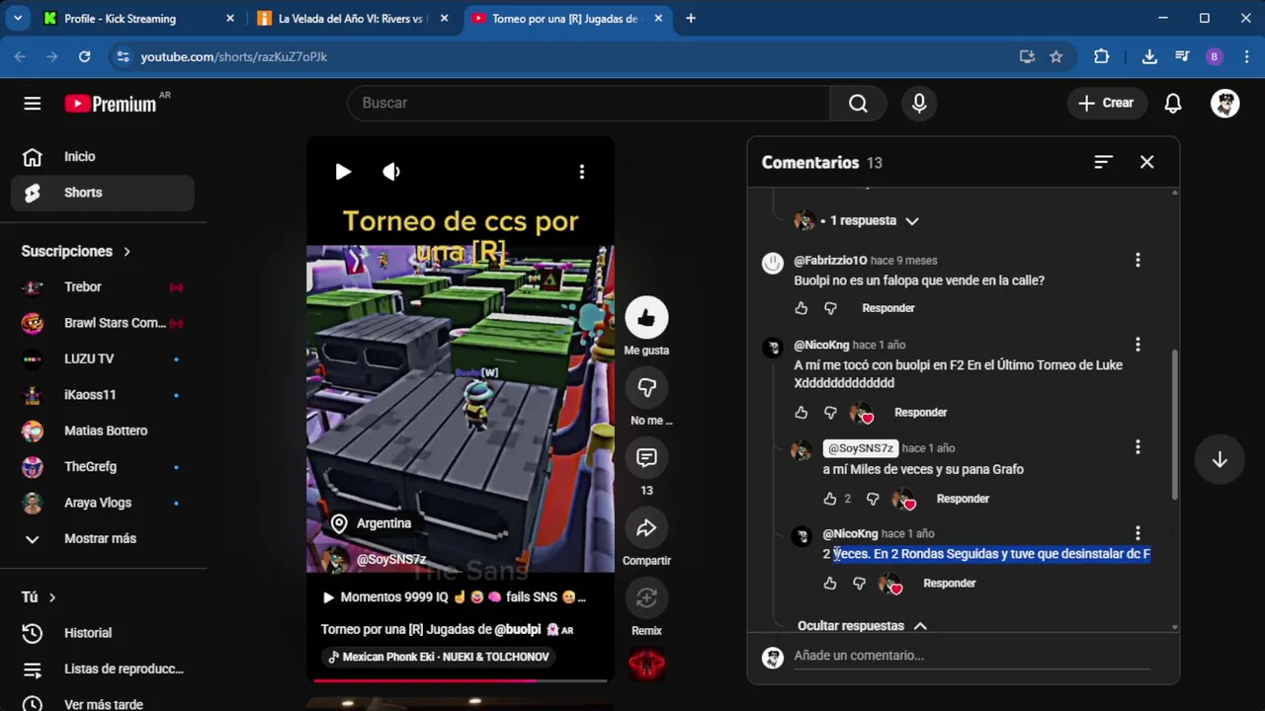
Task: Like SoySNS7z's reply with 2 likes
Action: pyautogui.click(x=830, y=499)
